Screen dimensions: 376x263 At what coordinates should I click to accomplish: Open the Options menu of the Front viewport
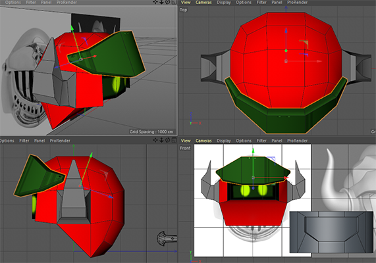tap(244, 141)
